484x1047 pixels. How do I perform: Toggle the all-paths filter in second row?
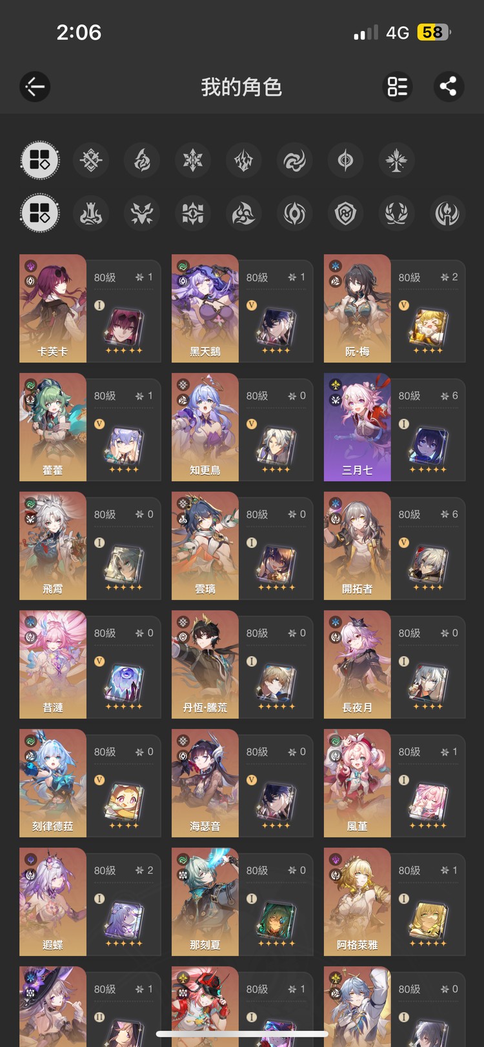(x=40, y=214)
